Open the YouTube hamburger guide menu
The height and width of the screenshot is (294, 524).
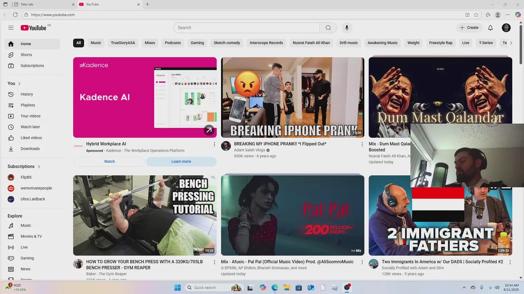pyautogui.click(x=11, y=28)
